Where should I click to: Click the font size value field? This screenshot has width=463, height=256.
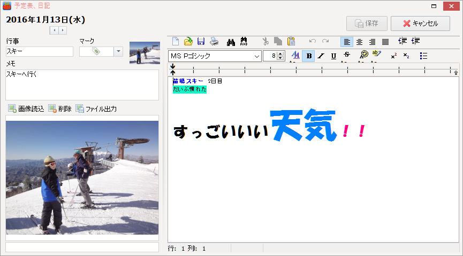point(270,56)
